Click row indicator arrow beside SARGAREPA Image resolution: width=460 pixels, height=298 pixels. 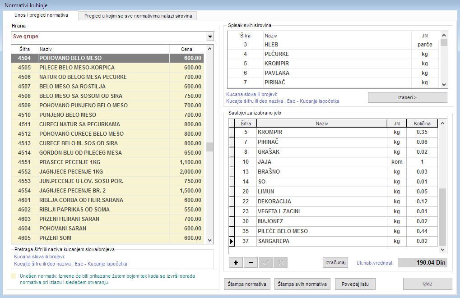pos(232,241)
